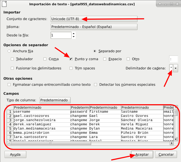Screen dimensions: 181x162
Task: Click the 'Gael' firstname cell
Action: (x=105, y=116)
